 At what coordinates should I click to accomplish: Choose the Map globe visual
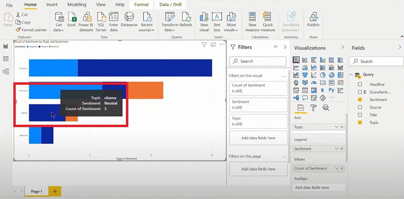[x=296, y=83]
